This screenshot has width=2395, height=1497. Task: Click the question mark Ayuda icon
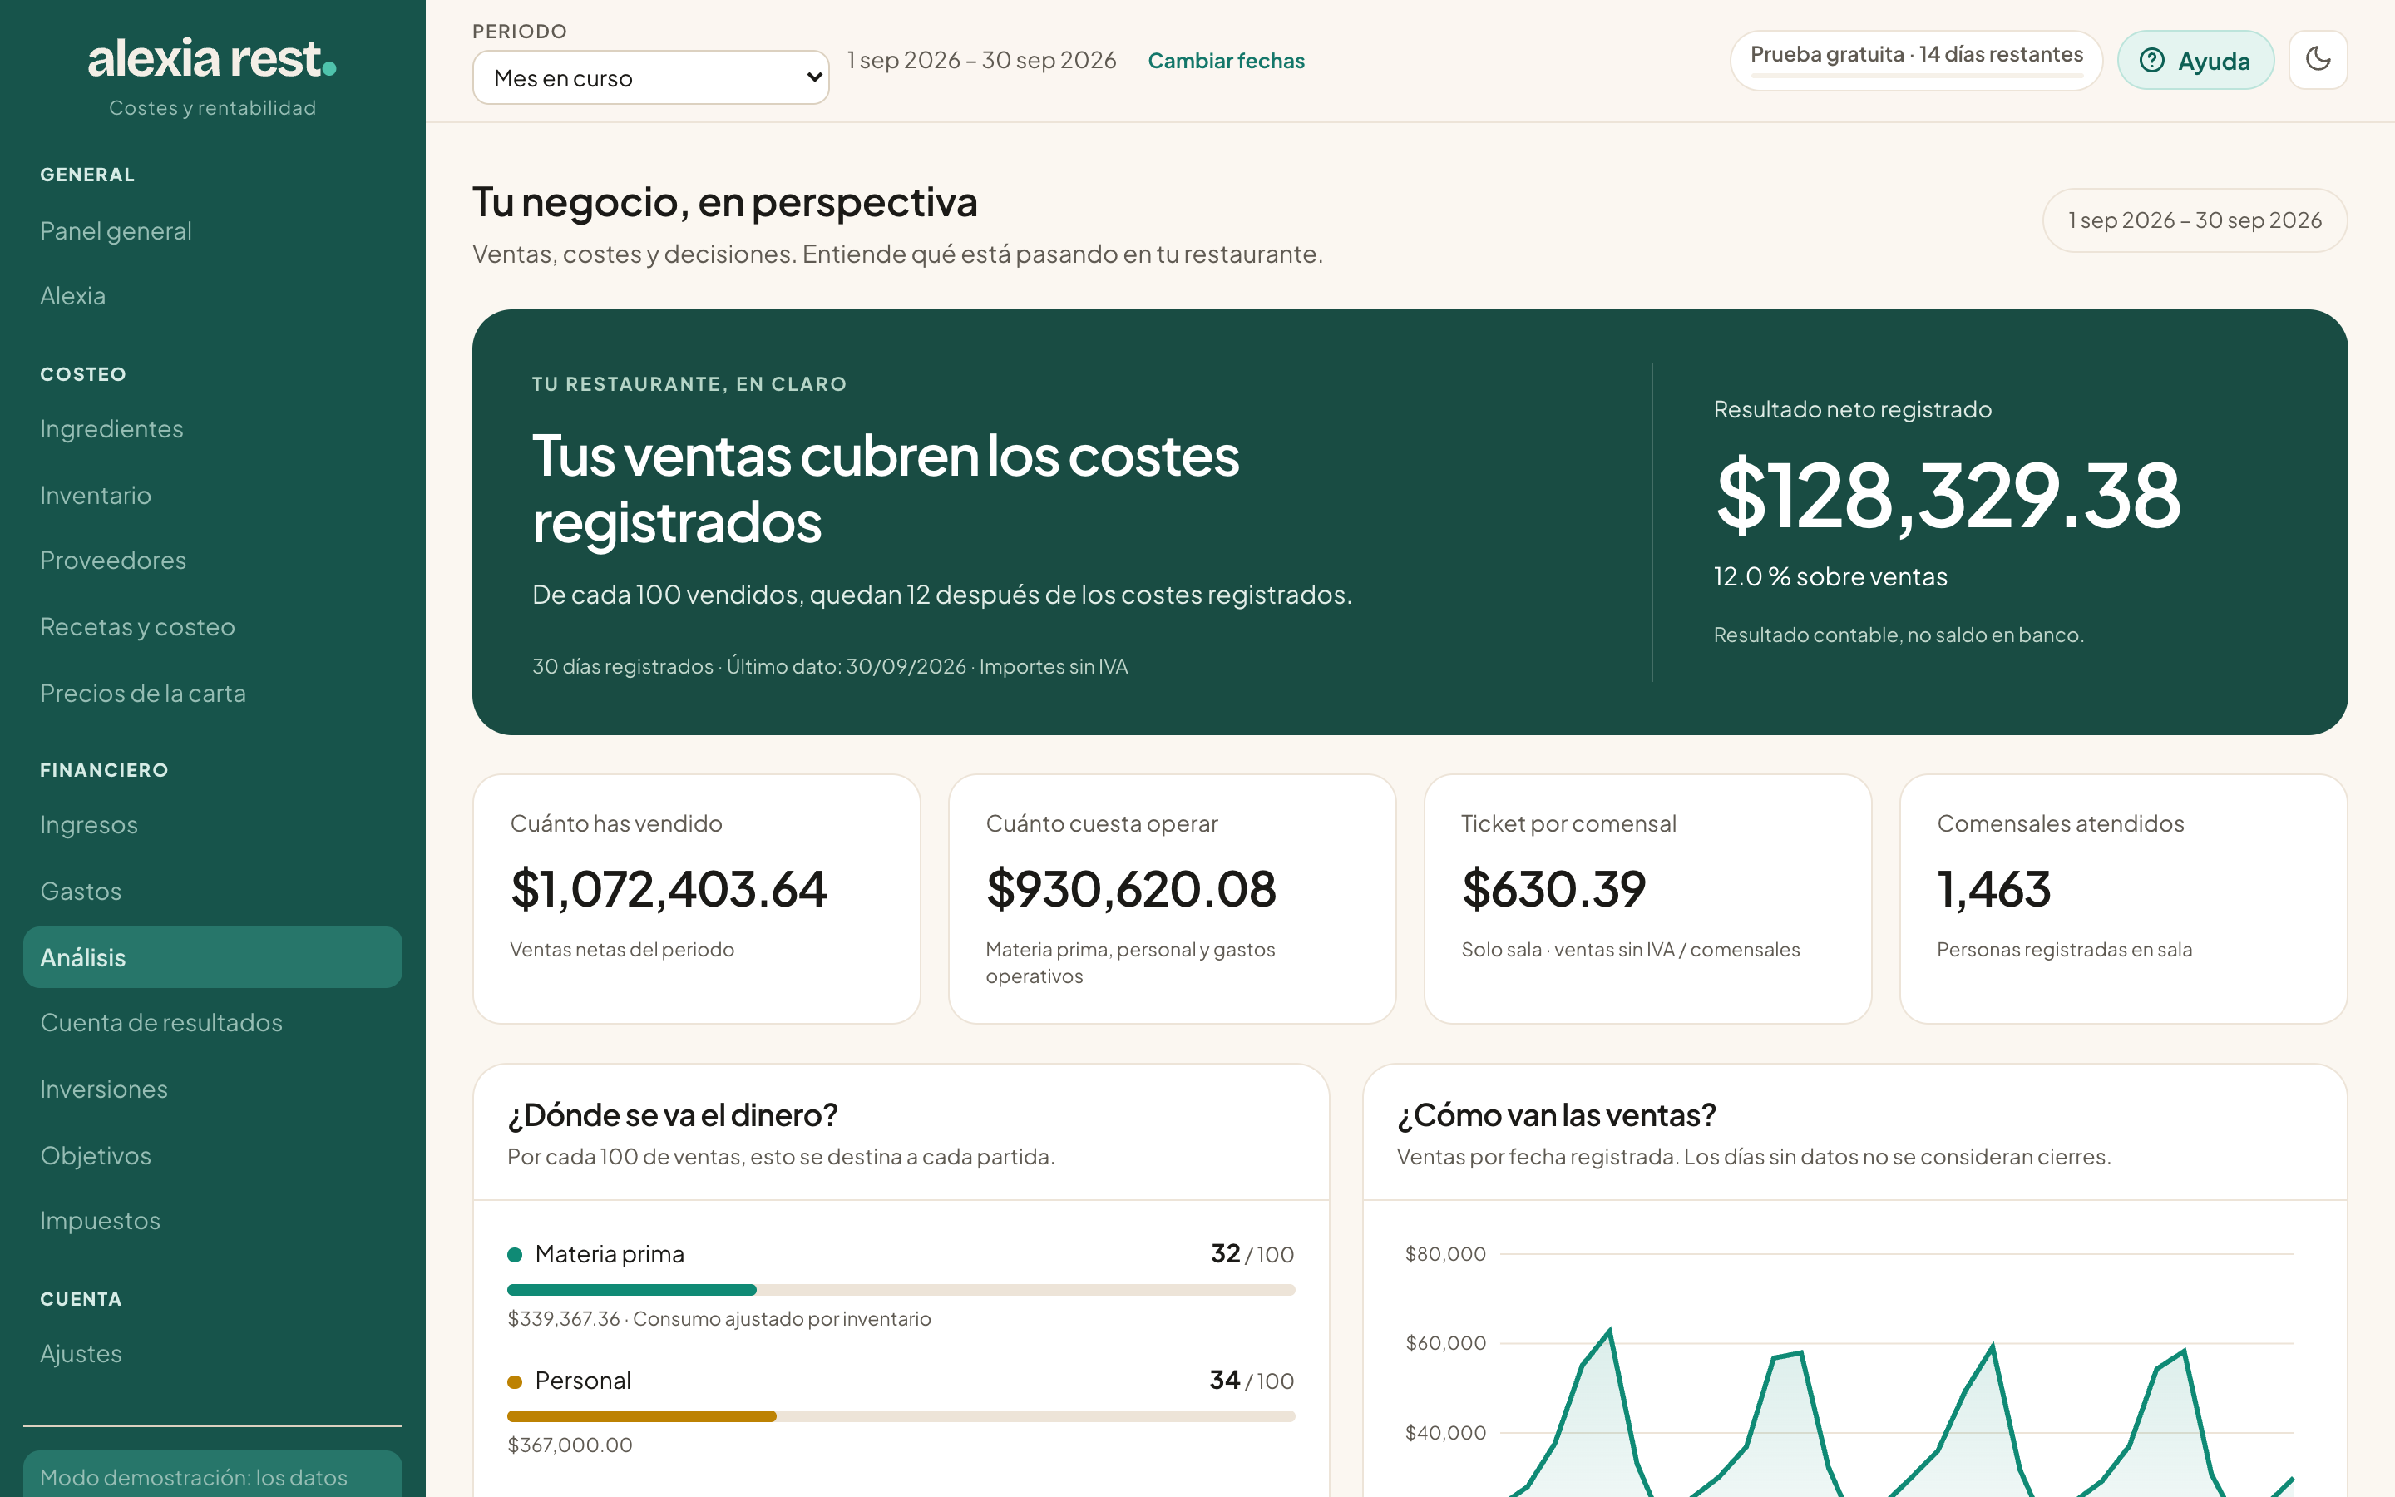click(x=2151, y=61)
